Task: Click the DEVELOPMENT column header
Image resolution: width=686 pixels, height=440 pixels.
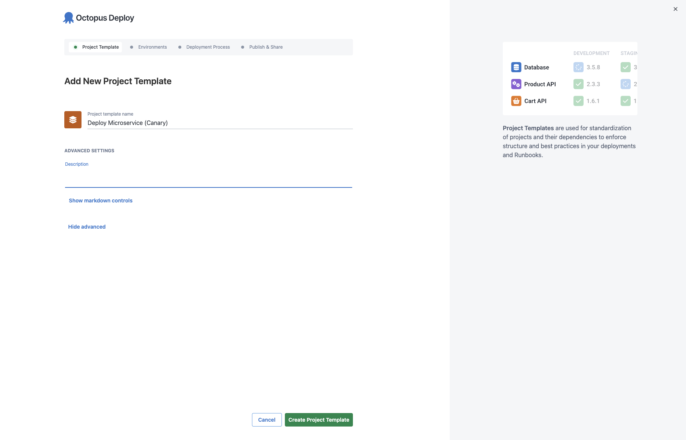Action: [x=591, y=53]
